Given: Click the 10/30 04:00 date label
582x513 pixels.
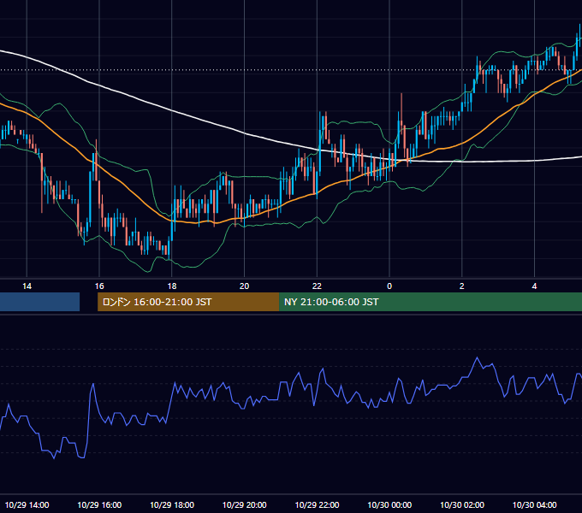Looking at the screenshot, I should pos(534,504).
